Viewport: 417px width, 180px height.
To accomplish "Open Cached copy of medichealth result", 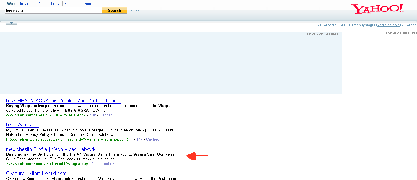I will (x=108, y=164).
